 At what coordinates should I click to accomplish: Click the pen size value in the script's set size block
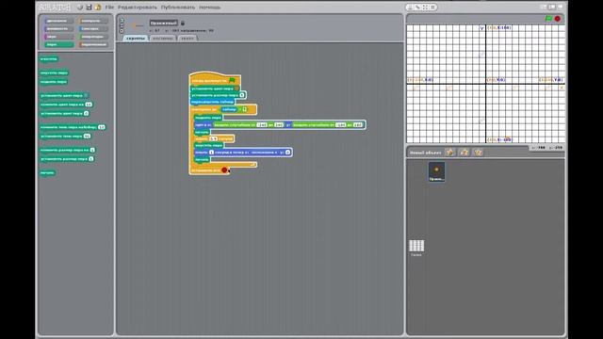pyautogui.click(x=242, y=95)
